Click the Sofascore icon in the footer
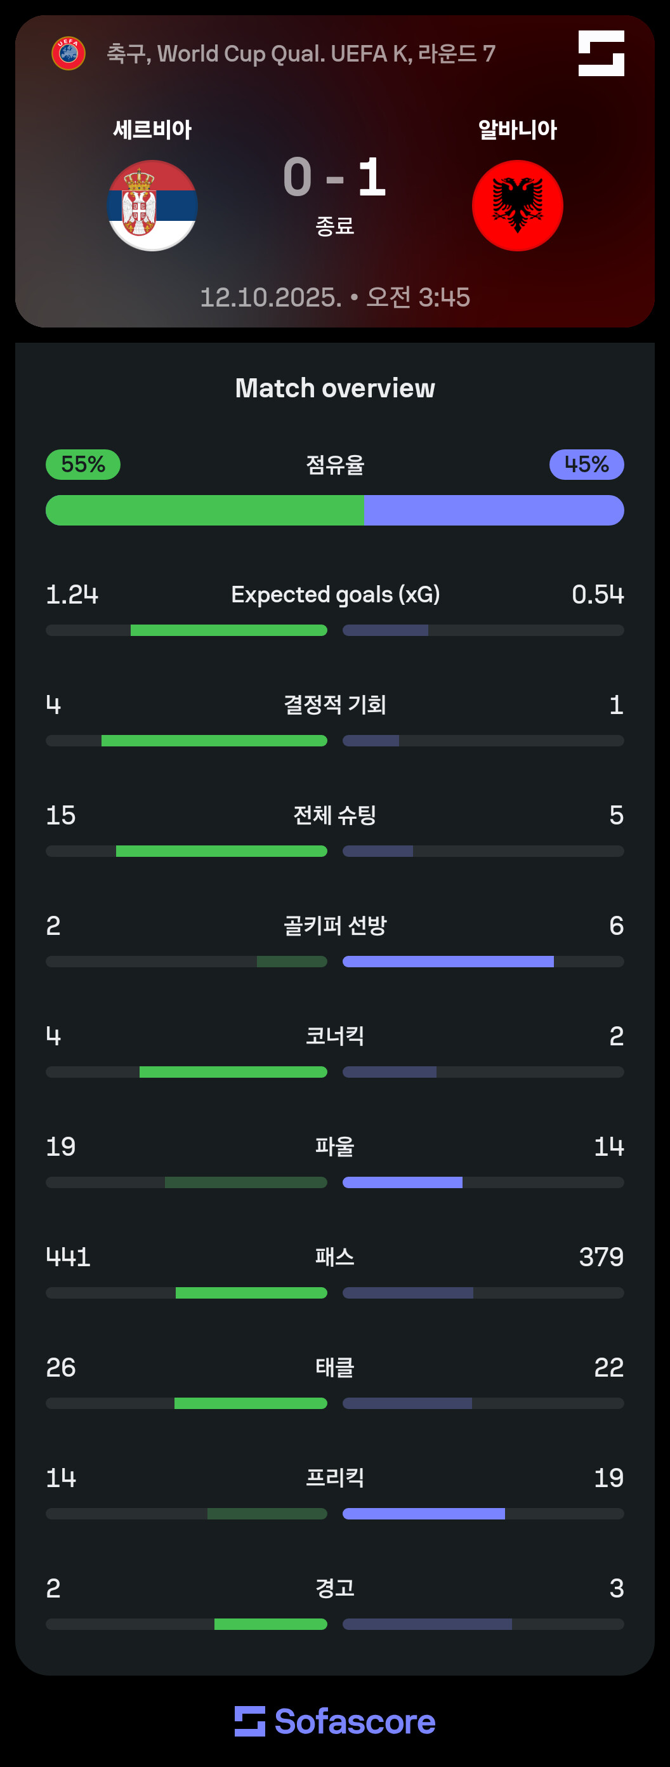The image size is (670, 1767). (x=249, y=1721)
